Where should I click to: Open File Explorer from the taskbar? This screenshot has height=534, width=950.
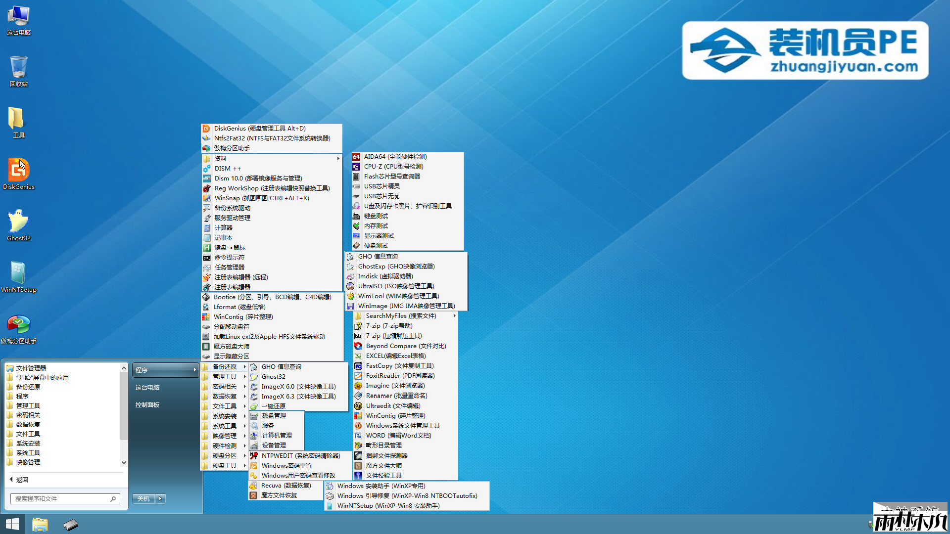[40, 524]
